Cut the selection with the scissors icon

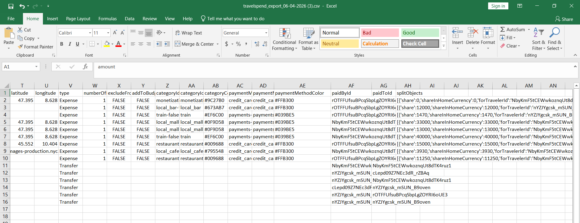[x=20, y=30]
